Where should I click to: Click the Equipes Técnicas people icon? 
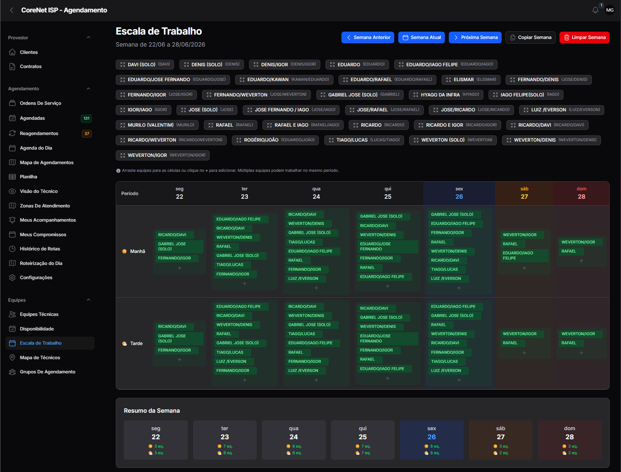[12, 314]
